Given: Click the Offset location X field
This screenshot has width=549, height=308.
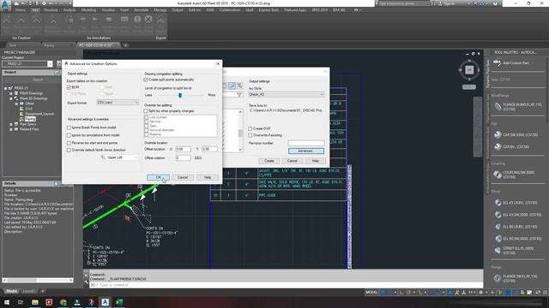Looking at the screenshot, I should 183,149.
